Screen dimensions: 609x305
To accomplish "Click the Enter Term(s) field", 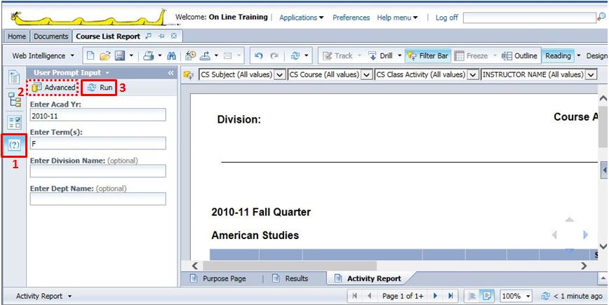I will click(98, 143).
